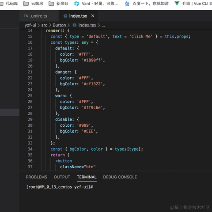Click the TS file icon on .umirc.ts tab
The height and width of the screenshot is (212, 212).
click(26, 16)
